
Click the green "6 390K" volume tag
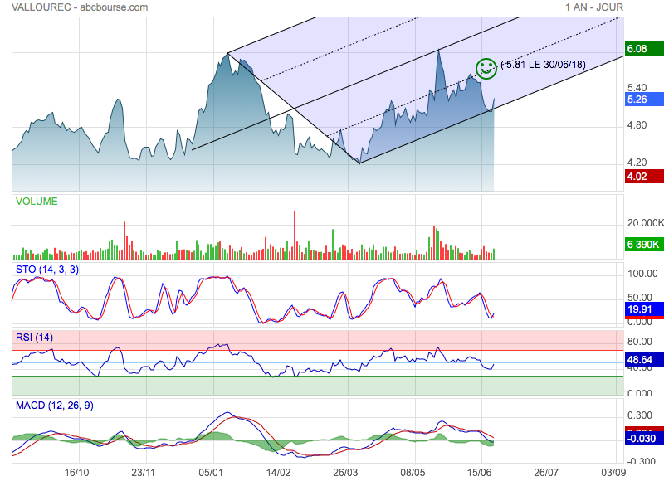644,245
